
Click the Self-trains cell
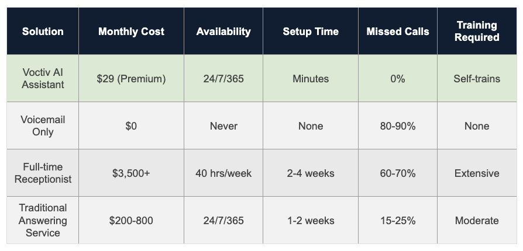coord(477,78)
